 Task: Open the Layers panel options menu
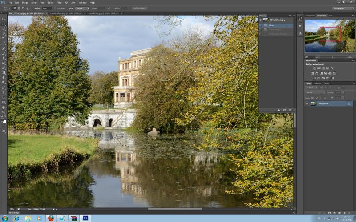coord(354,83)
